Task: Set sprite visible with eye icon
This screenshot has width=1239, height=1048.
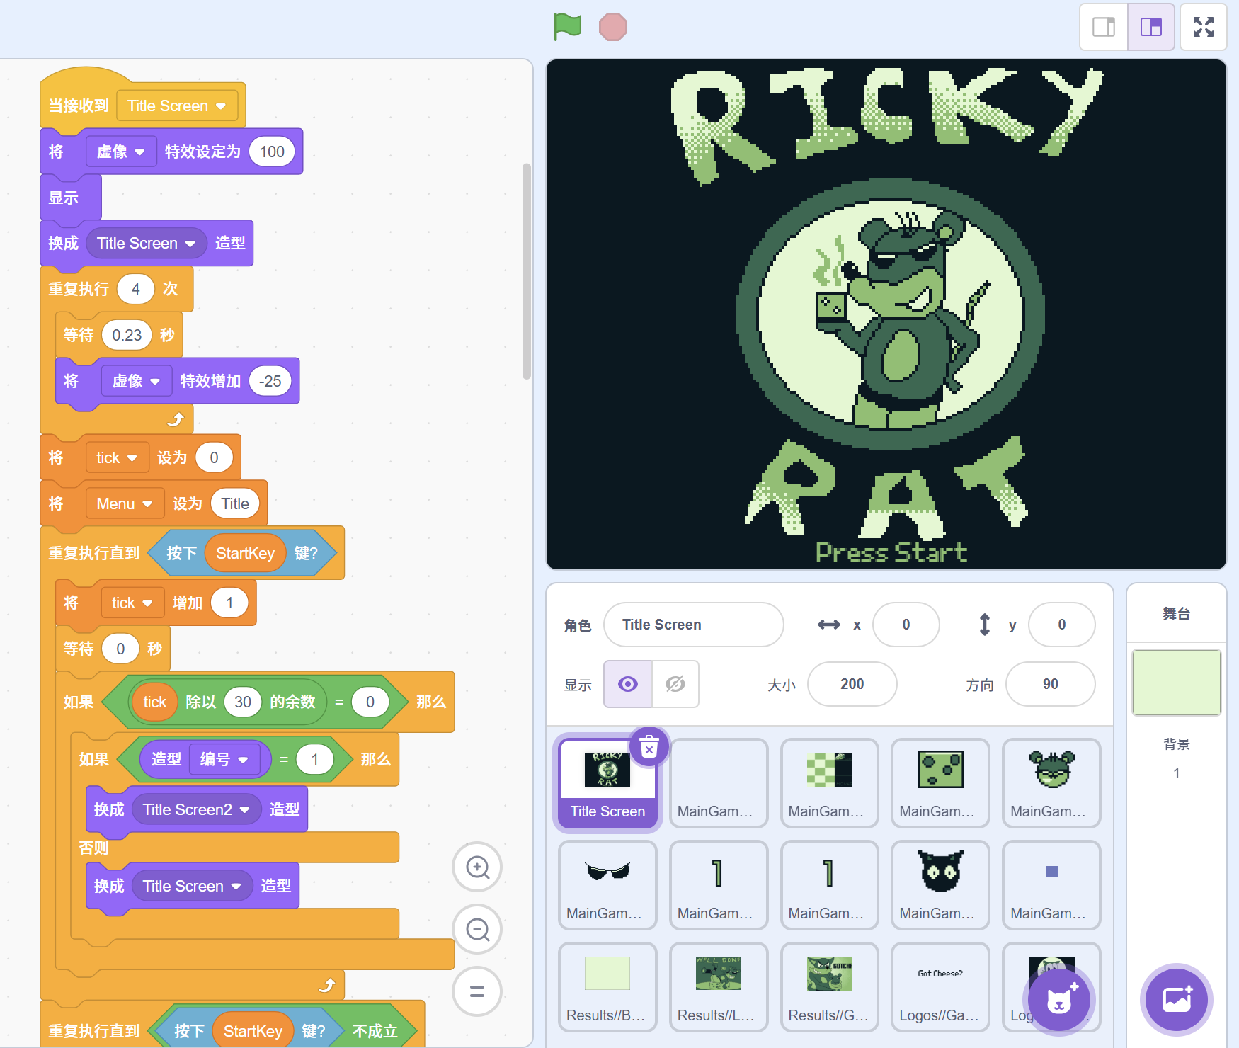Action: point(628,684)
